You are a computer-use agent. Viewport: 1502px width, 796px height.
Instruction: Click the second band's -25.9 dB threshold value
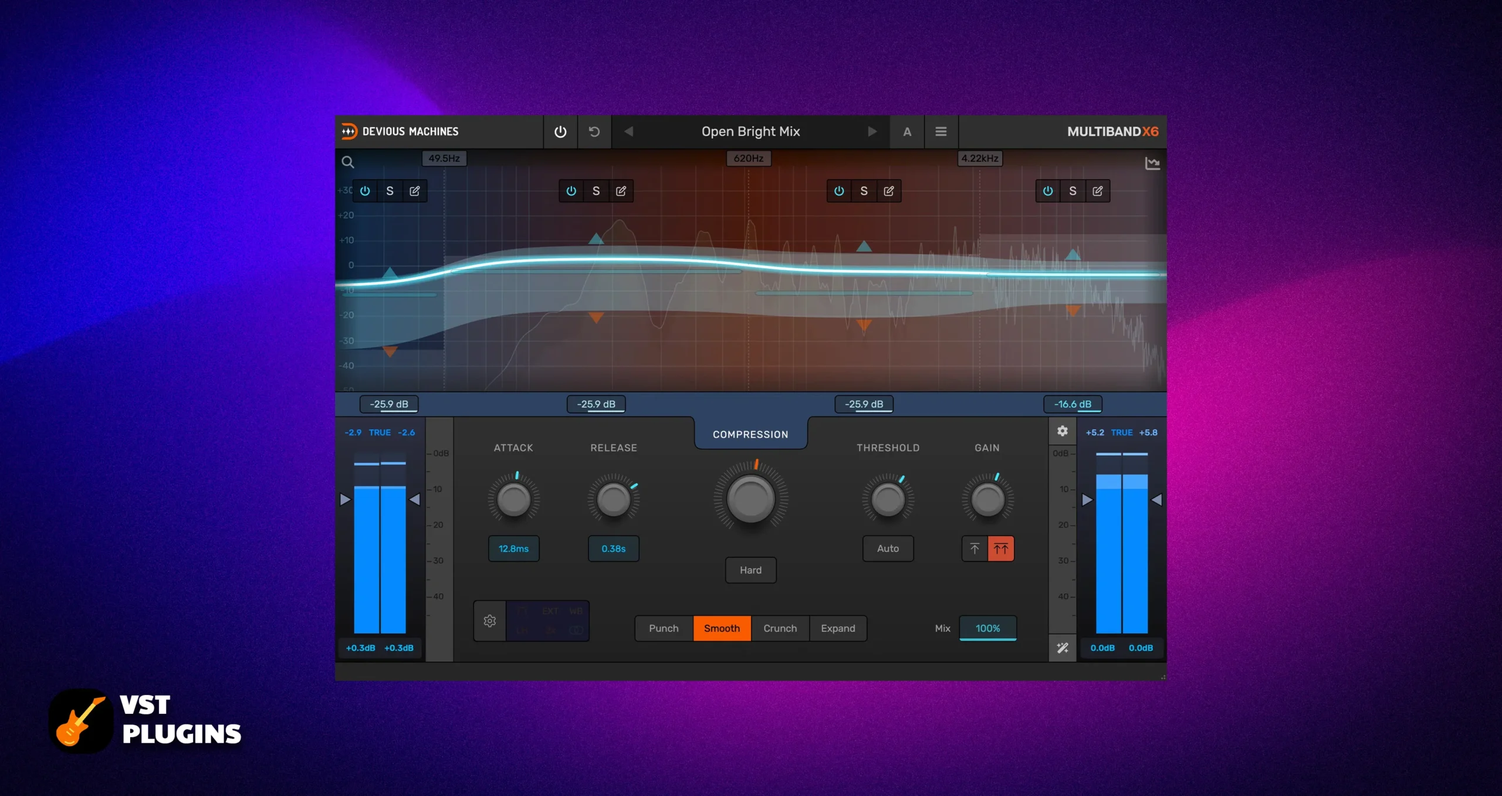596,404
